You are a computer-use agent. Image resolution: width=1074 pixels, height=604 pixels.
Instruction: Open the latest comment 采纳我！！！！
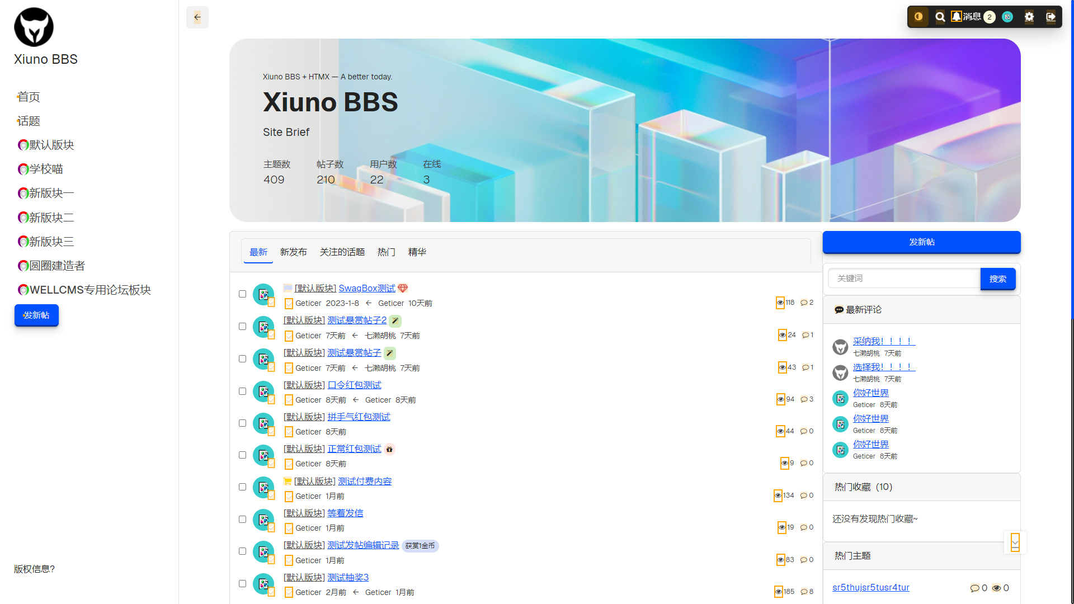click(x=884, y=341)
